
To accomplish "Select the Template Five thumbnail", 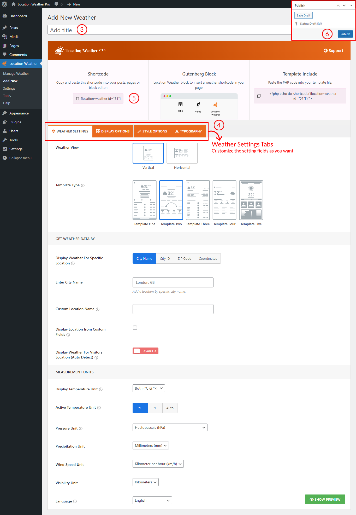I will [251, 200].
